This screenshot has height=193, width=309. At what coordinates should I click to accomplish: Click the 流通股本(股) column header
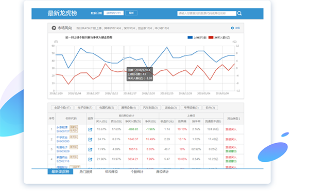(x=213, y=121)
